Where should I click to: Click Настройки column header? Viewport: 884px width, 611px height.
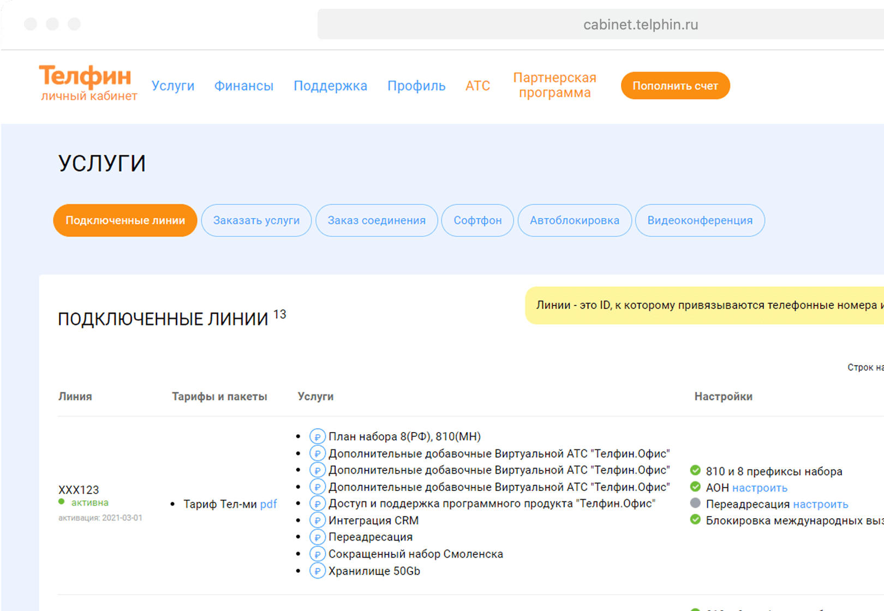point(723,397)
